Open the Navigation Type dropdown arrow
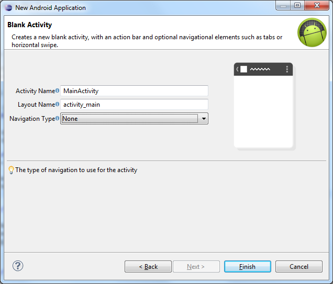333x284 pixels. 204,119
